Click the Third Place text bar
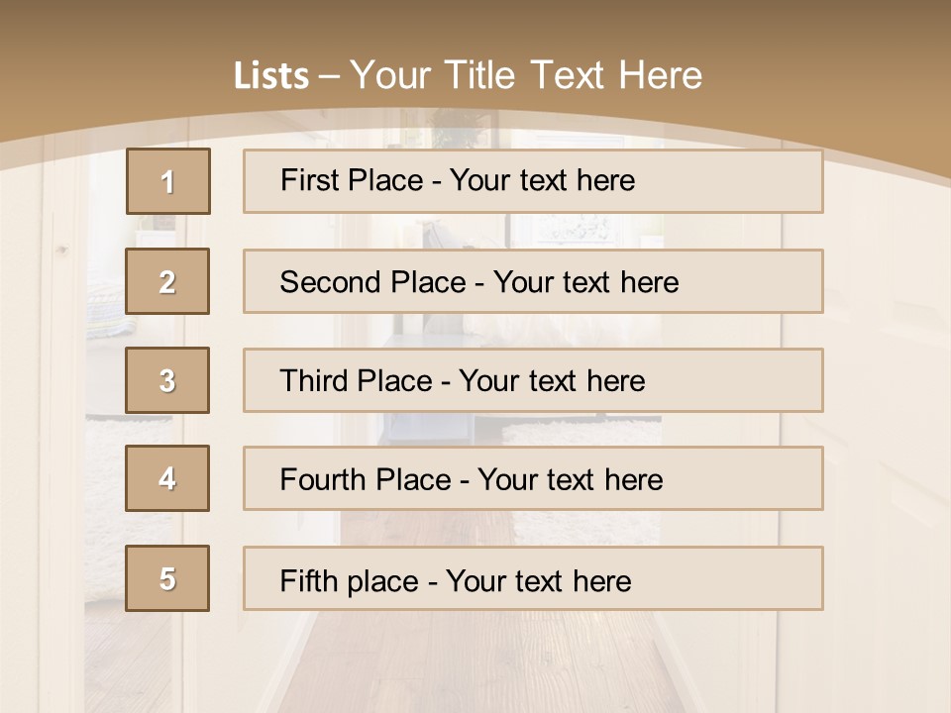 point(533,380)
